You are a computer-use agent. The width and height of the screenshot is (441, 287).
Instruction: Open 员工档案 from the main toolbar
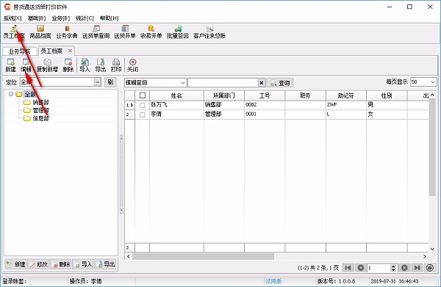(x=14, y=32)
